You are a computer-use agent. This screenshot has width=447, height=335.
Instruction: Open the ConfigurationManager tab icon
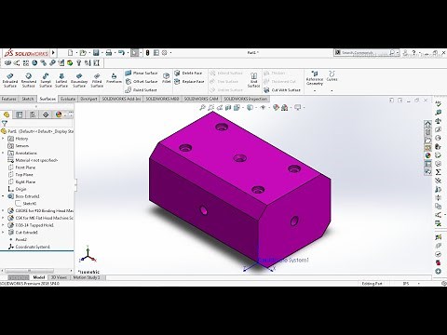click(33, 114)
